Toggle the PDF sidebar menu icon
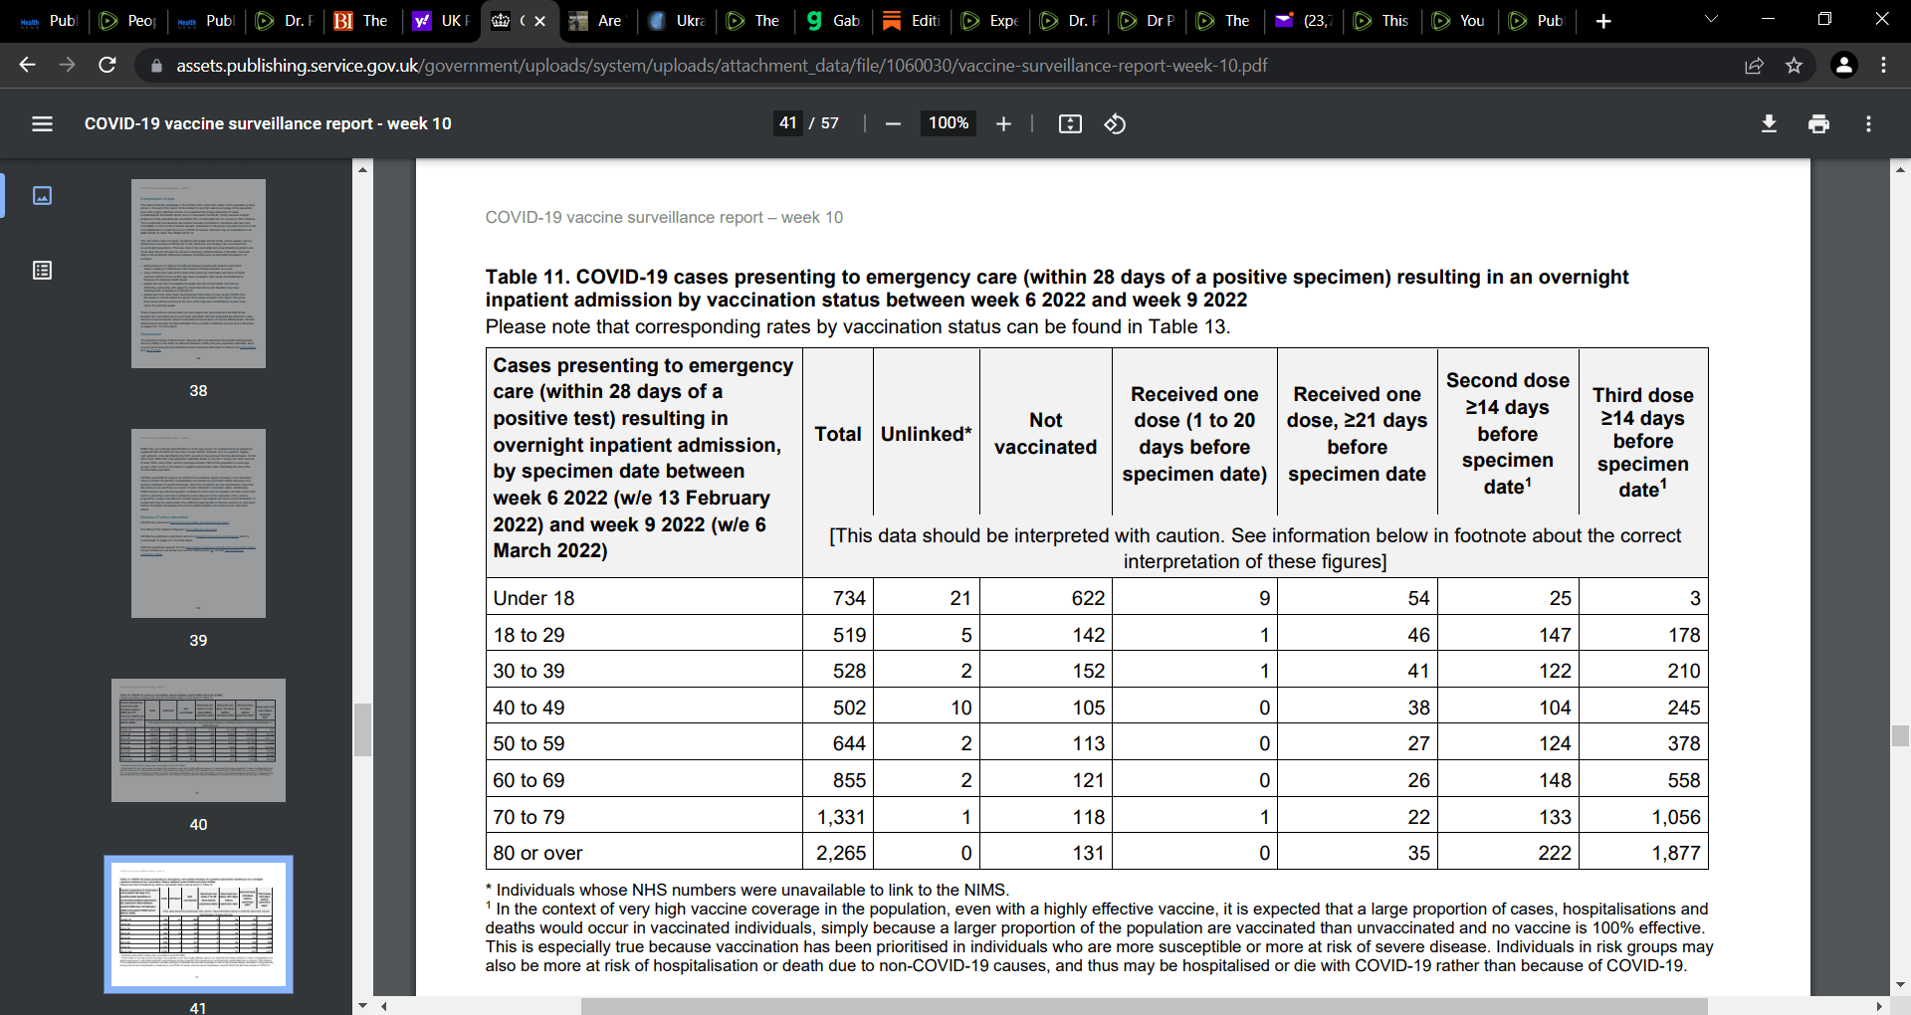1911x1015 pixels. click(42, 123)
